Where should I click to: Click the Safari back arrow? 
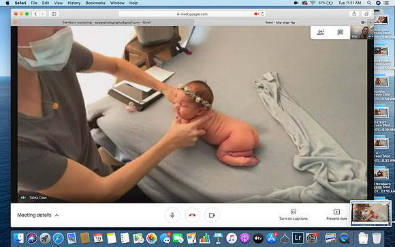pyautogui.click(x=35, y=14)
